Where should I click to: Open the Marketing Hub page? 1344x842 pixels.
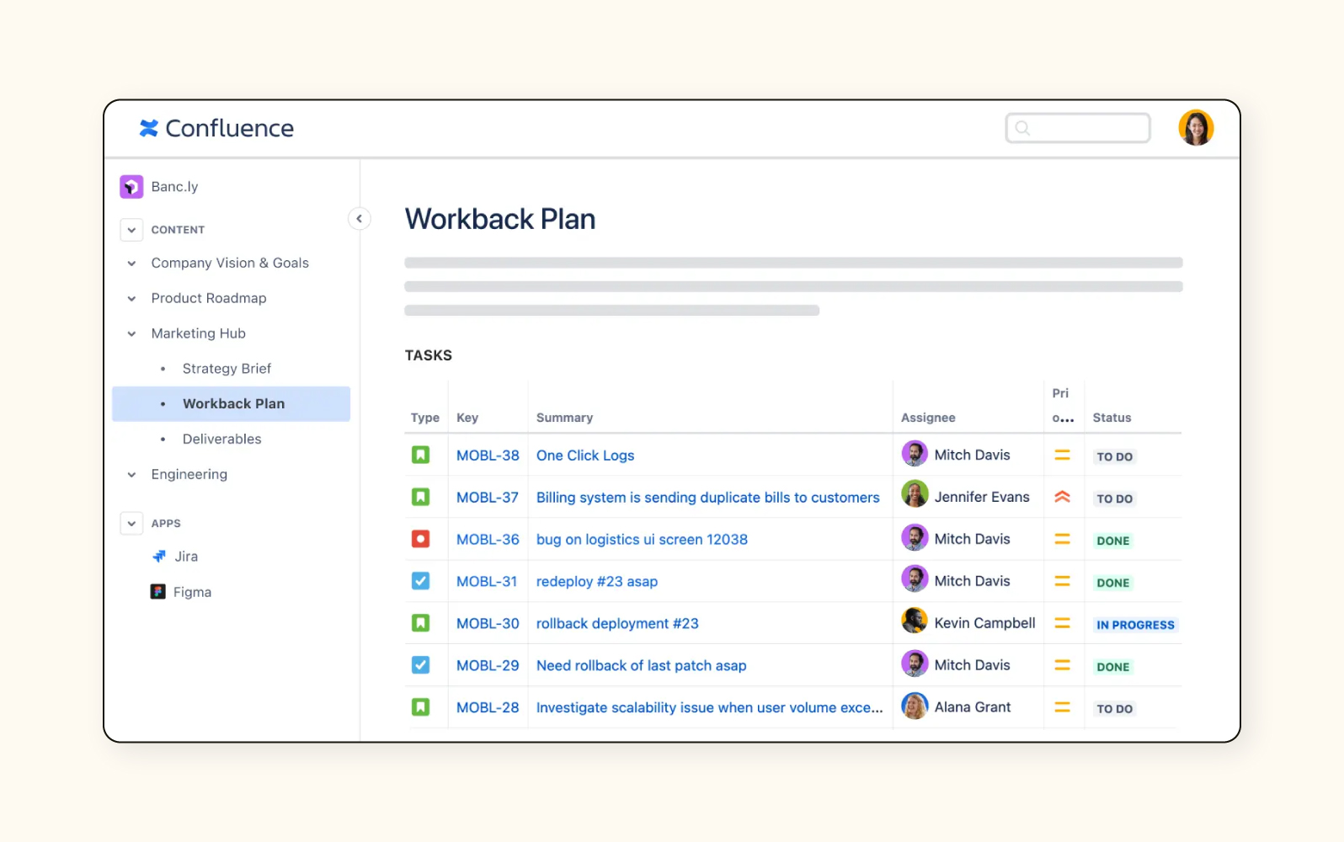pyautogui.click(x=199, y=334)
